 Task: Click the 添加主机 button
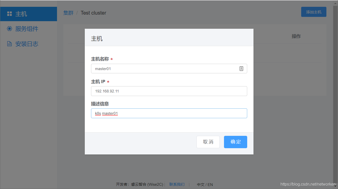tap(314, 12)
